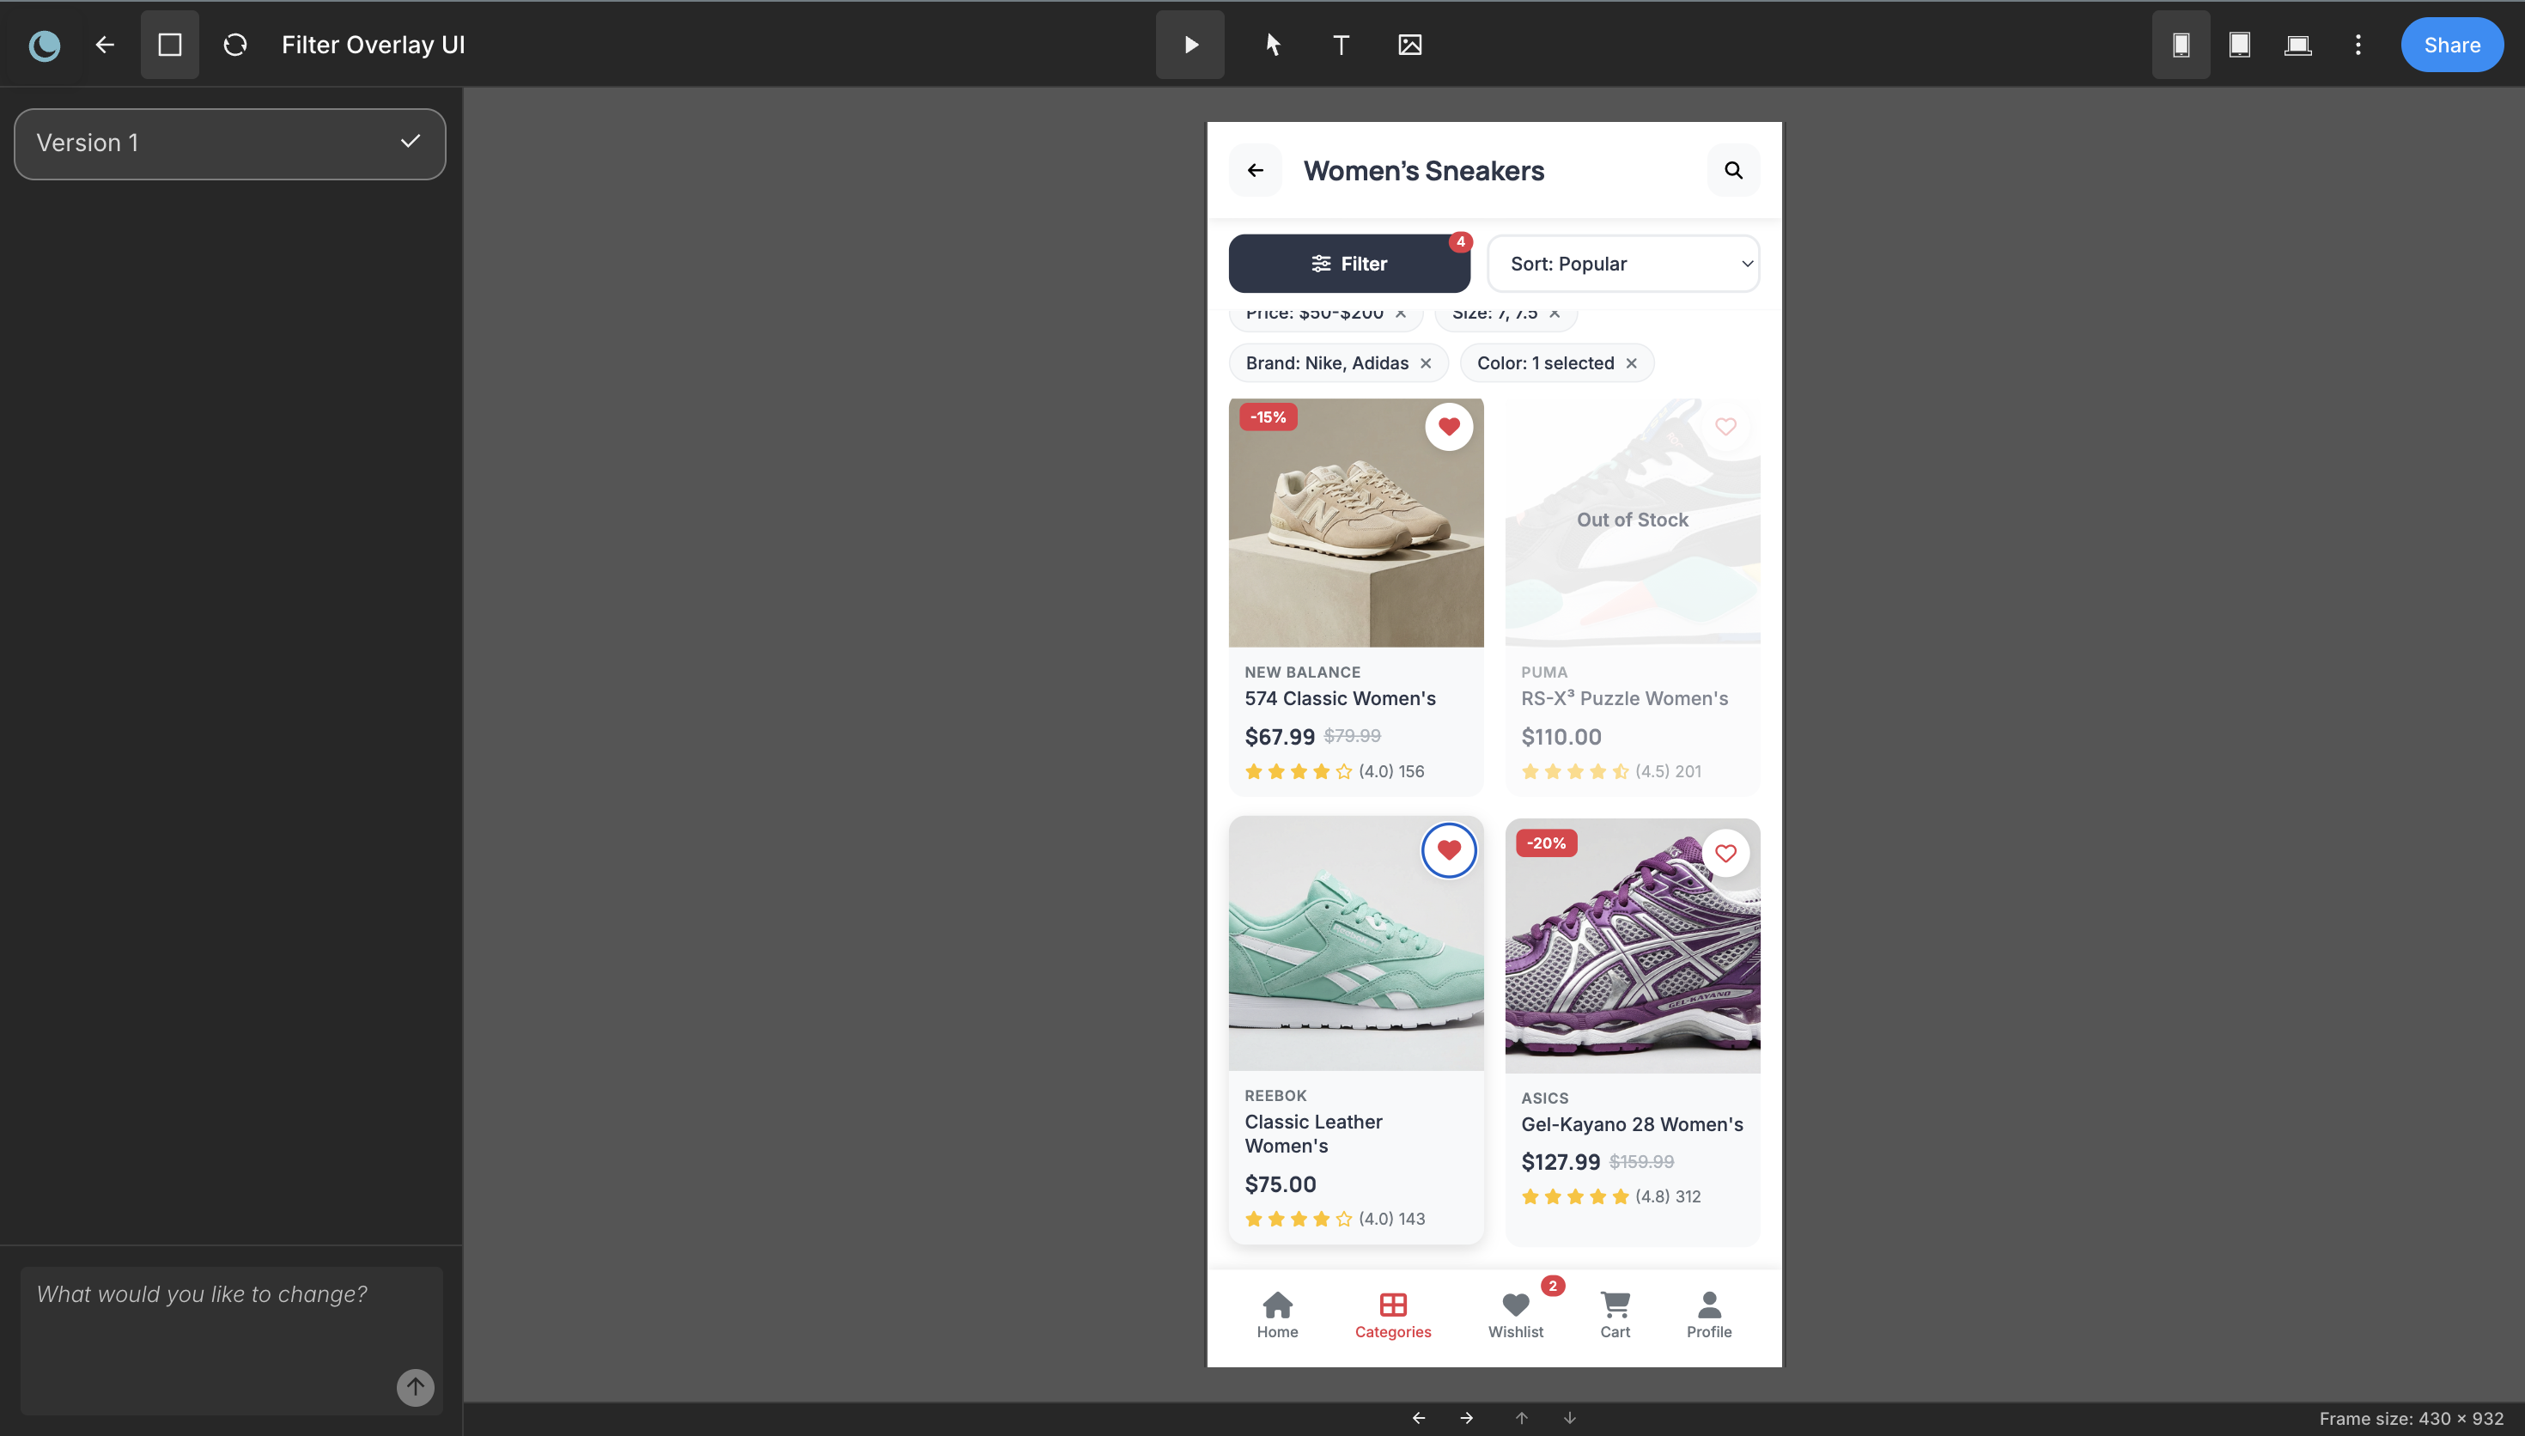Screen dimensions: 2525x1436
Task: Select the cursor pointer tool
Action: pyautogui.click(x=1273, y=45)
